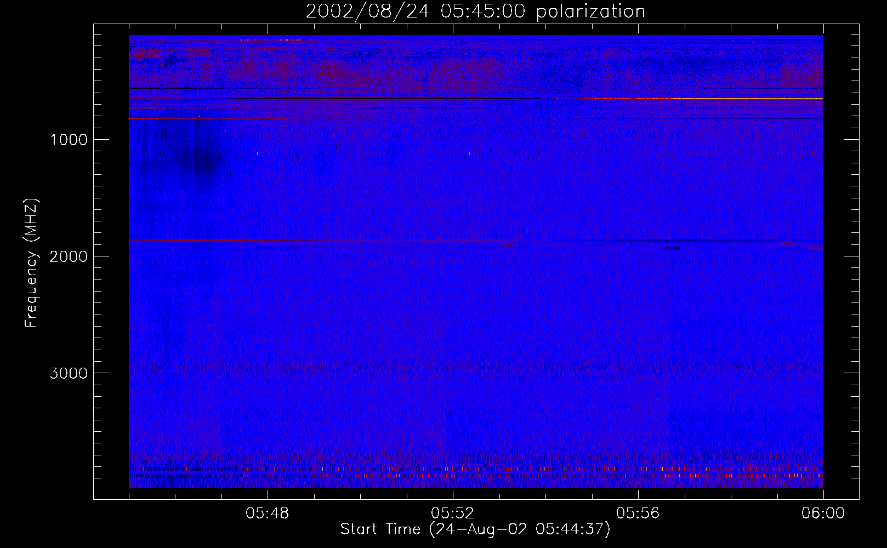This screenshot has height=548, width=887.
Task: Click the 2000 frequency tick label
Action: point(69,256)
